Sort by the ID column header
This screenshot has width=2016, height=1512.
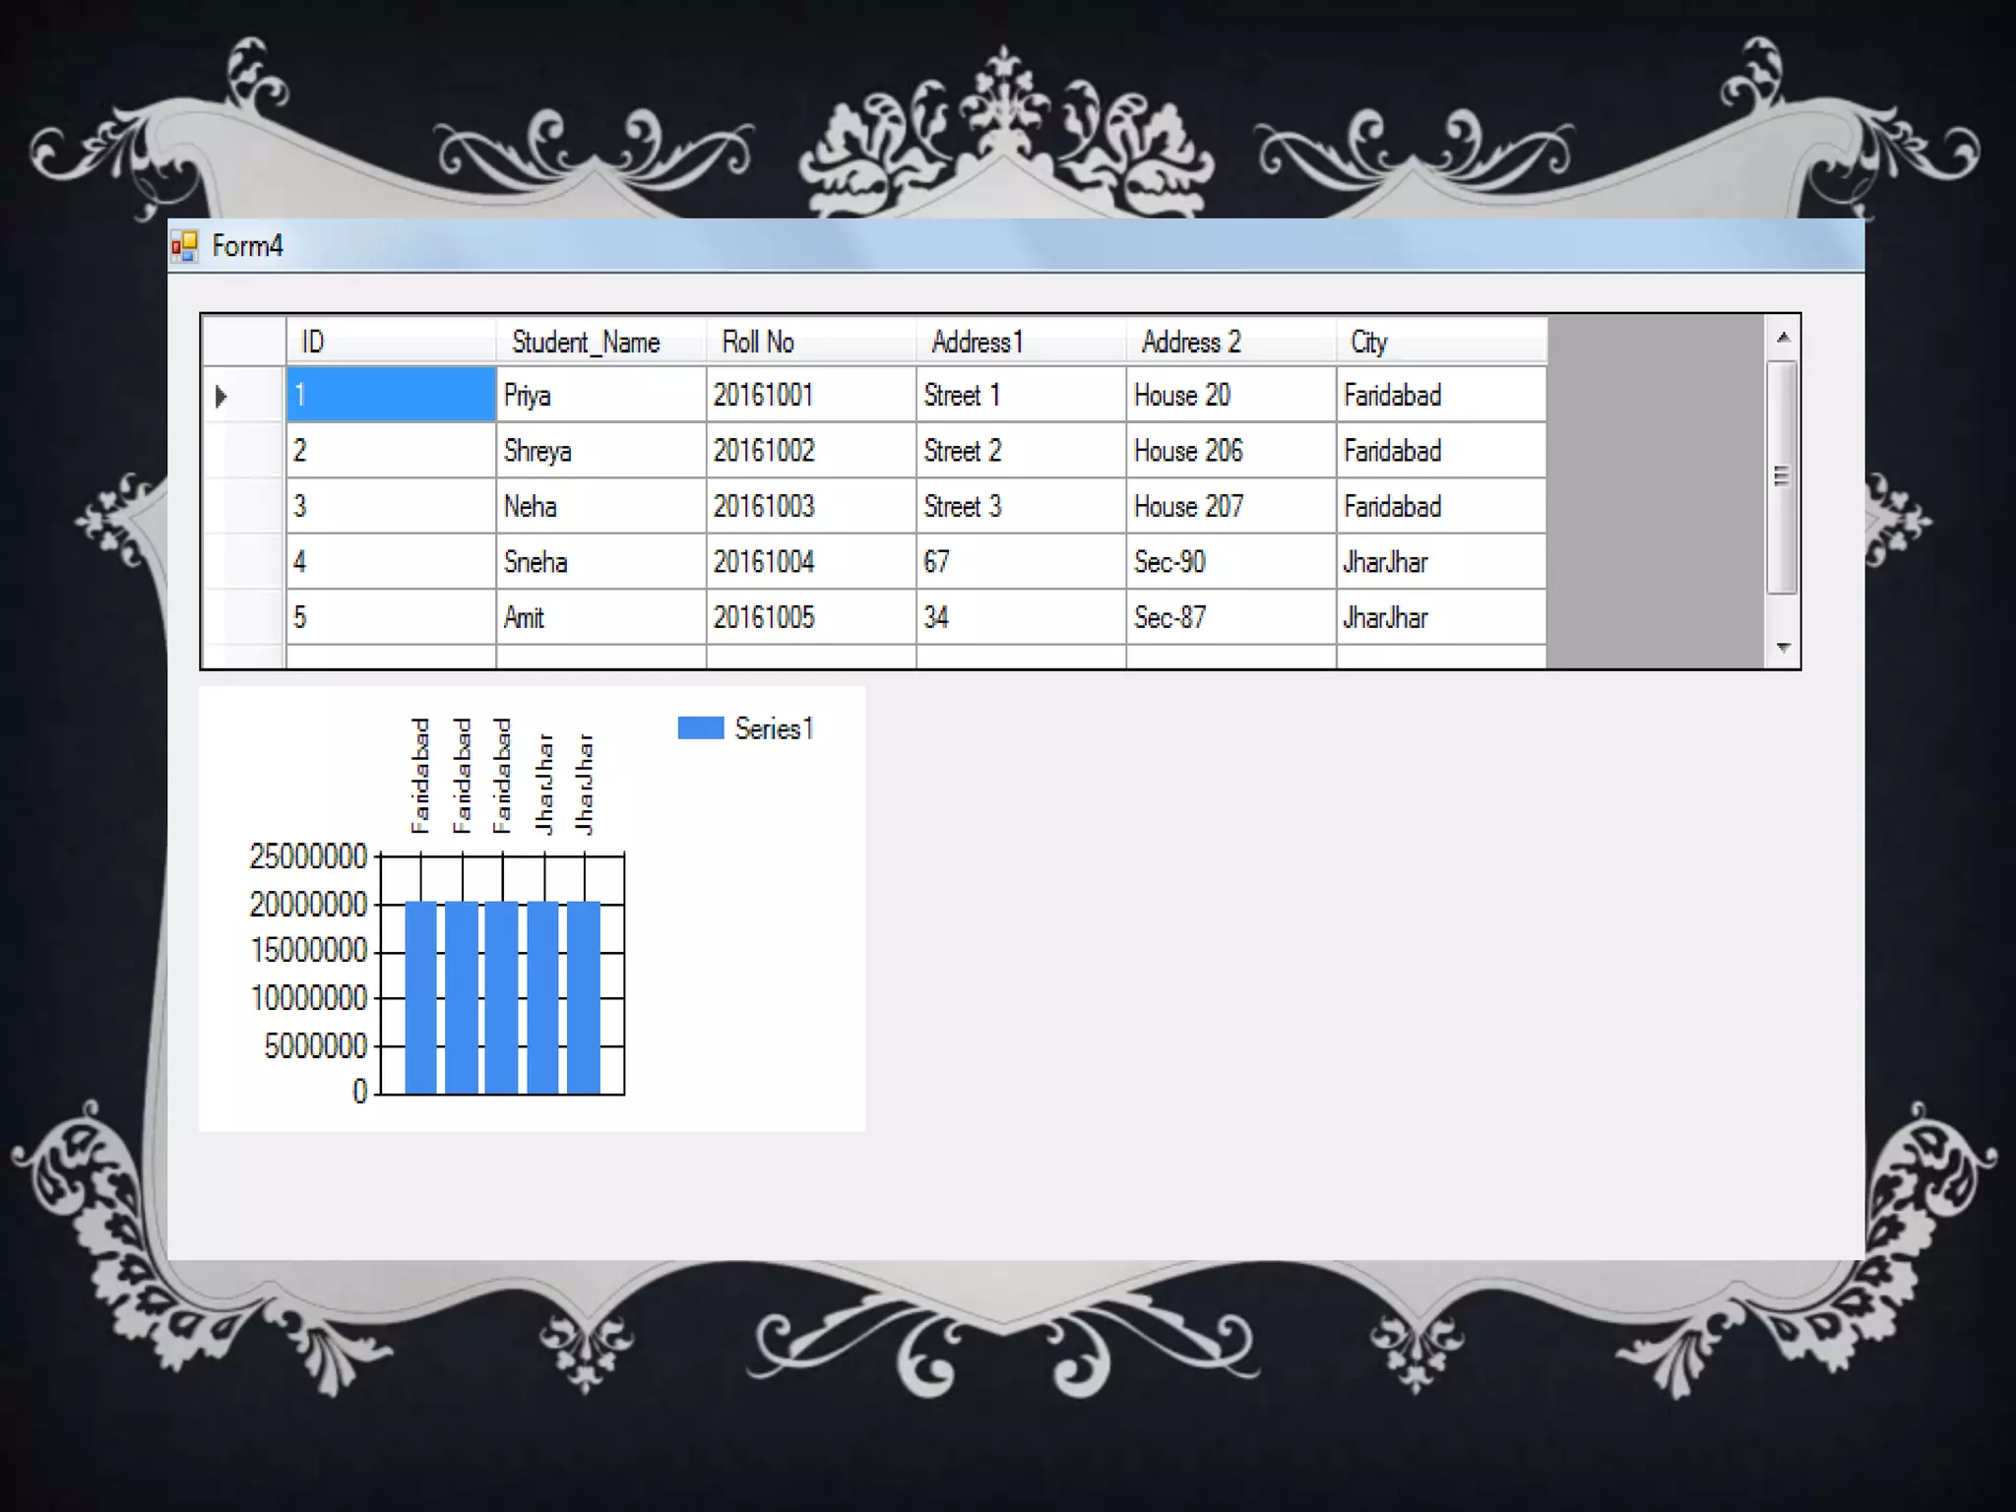coord(391,342)
